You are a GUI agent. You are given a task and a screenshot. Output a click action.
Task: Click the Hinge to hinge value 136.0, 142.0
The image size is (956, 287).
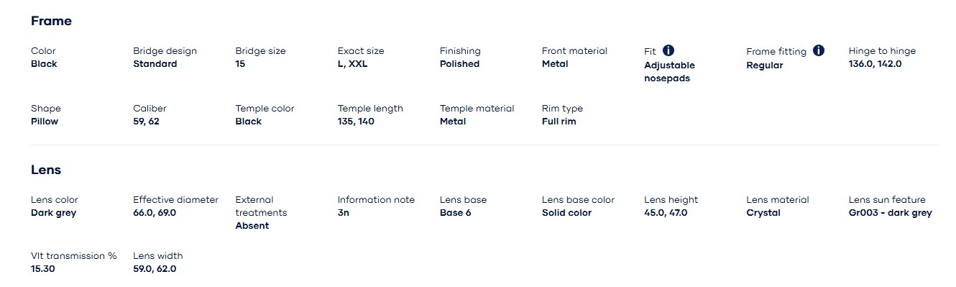tap(875, 64)
